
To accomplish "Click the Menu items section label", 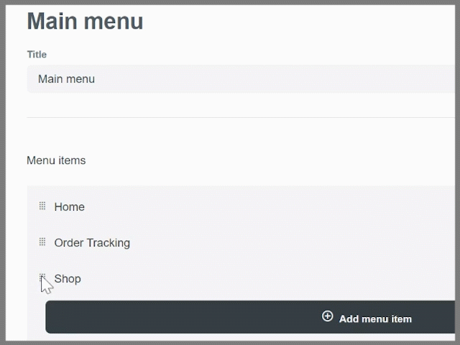I will coord(56,160).
